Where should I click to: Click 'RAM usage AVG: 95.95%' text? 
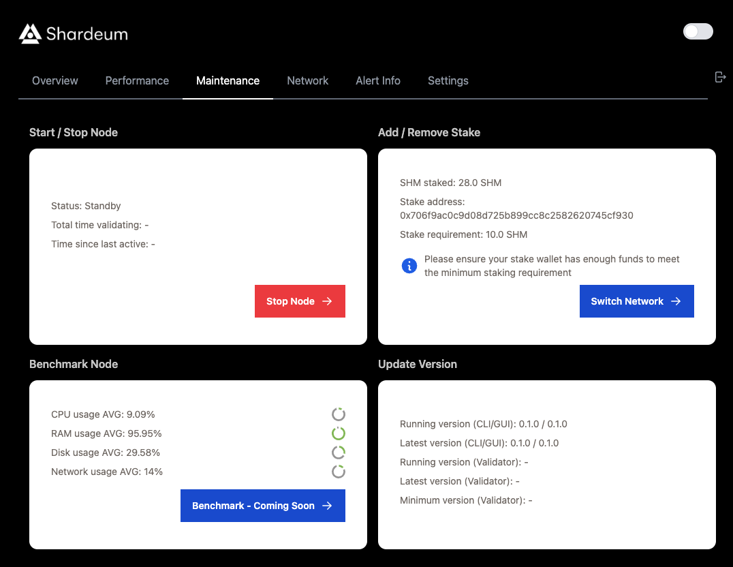click(106, 433)
